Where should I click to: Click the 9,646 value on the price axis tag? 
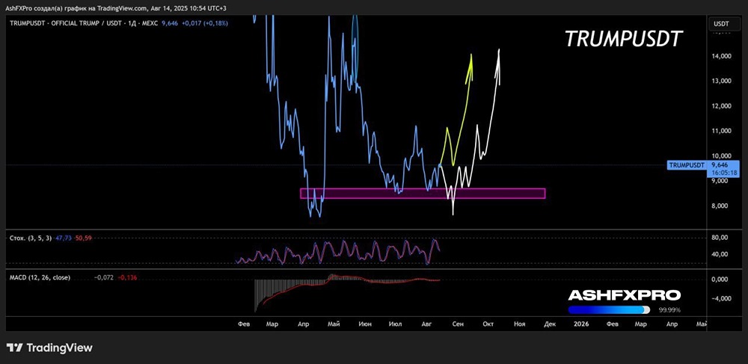[x=719, y=165]
